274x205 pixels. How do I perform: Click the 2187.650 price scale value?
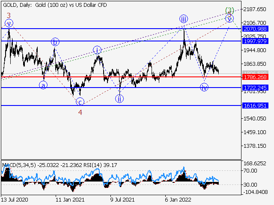pos(255,9)
